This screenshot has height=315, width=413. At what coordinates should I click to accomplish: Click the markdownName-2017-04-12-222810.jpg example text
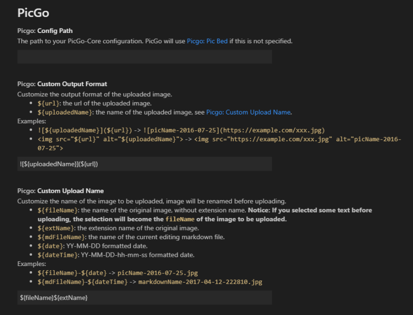point(200,282)
